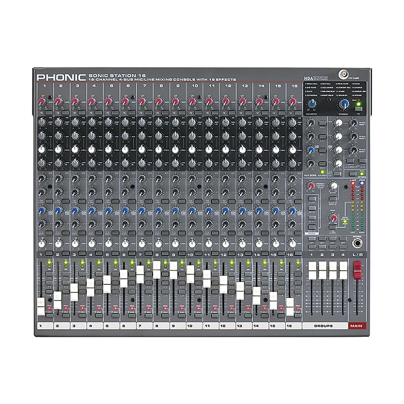The height and width of the screenshot is (404, 404).
Task: Click the 12V LAMP socket
Action: [343, 73]
